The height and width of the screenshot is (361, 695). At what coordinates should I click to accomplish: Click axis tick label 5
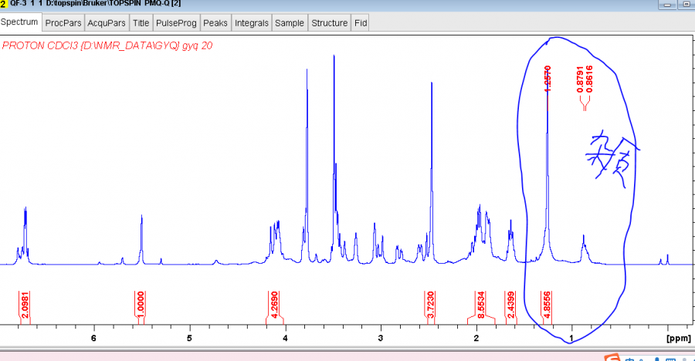189,339
